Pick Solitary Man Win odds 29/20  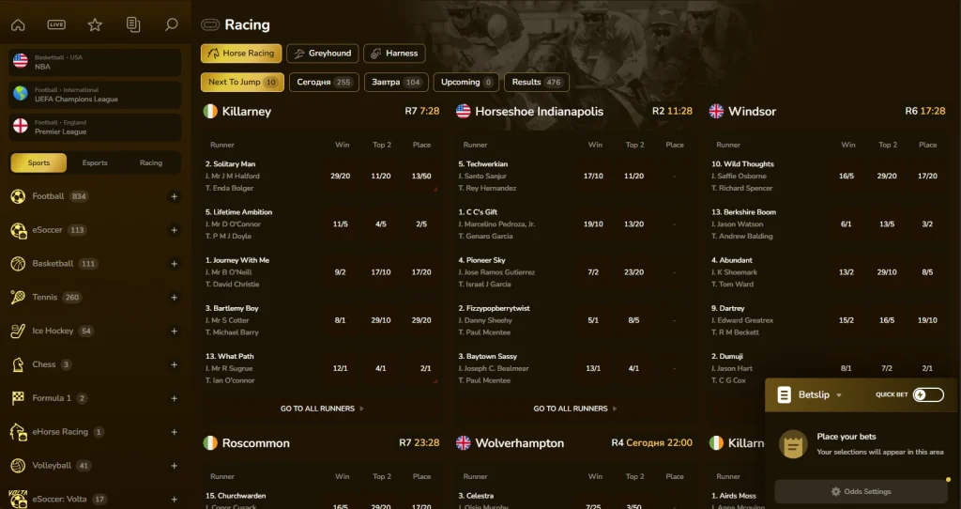[x=340, y=176]
